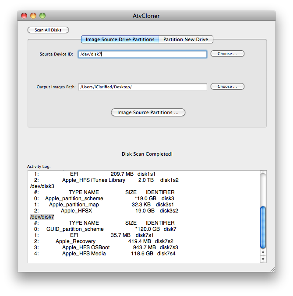Viewport: 293px width, 296px height.
Task: Click the window resize grip corner
Action: (272, 269)
